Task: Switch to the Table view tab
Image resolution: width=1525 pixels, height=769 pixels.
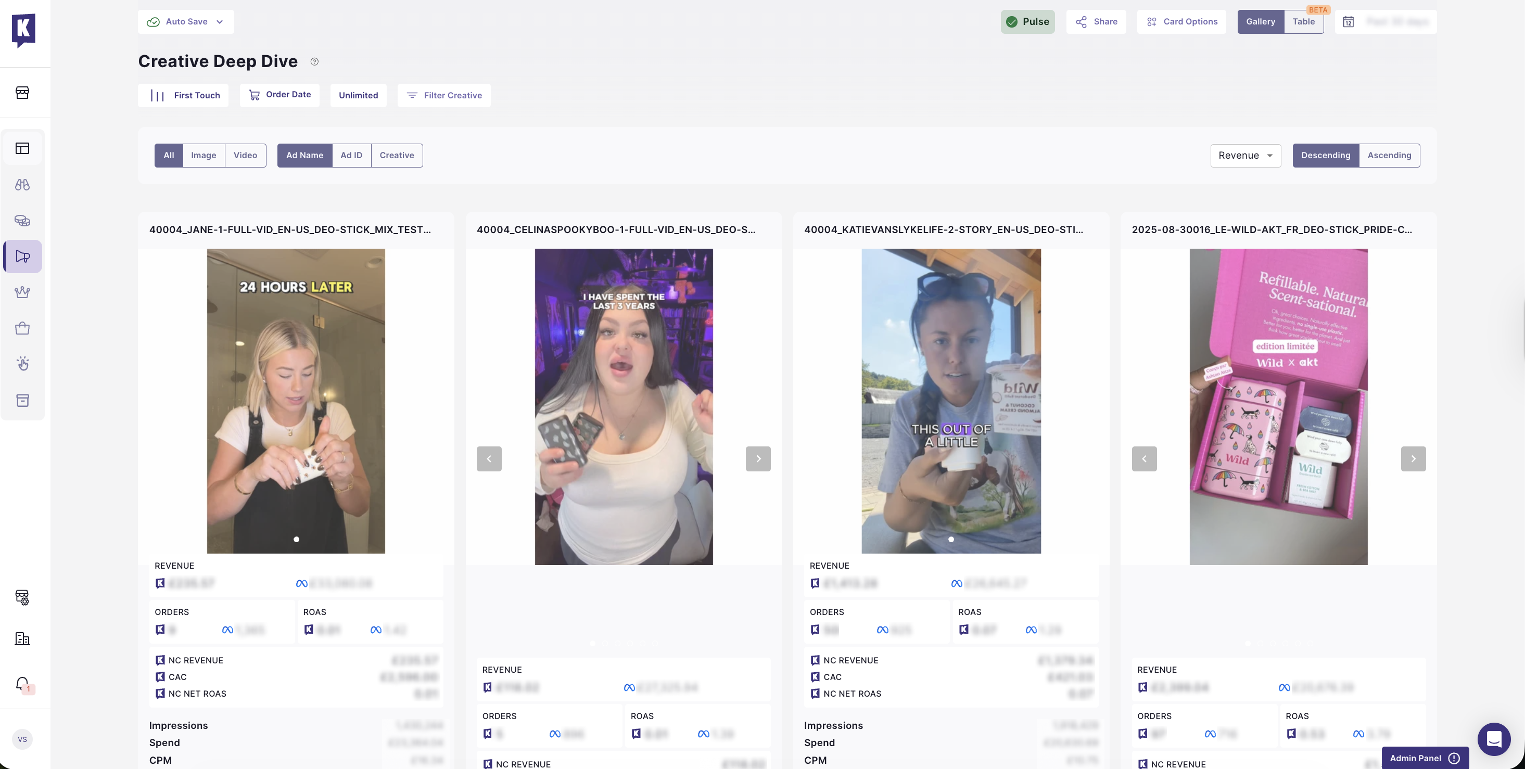Action: point(1303,22)
